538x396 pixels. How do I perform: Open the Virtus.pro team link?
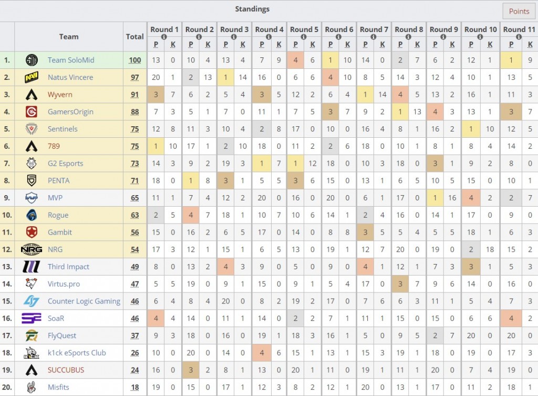[64, 284]
